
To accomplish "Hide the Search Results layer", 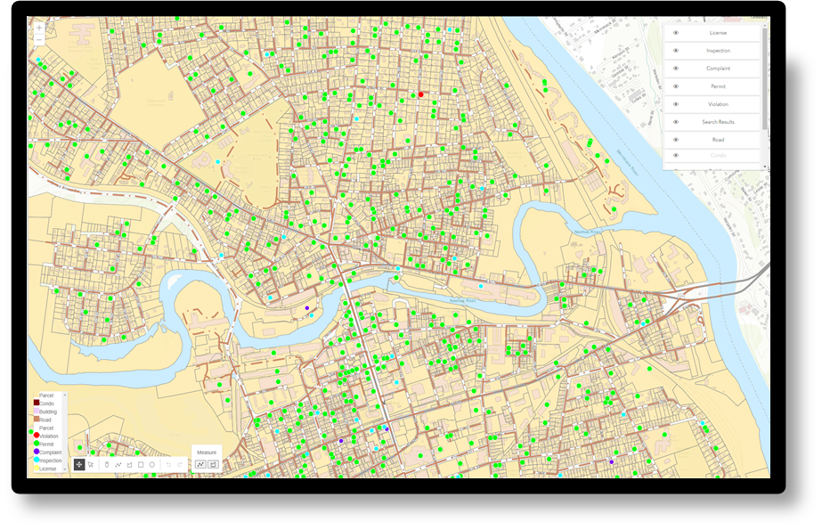I will coord(676,122).
